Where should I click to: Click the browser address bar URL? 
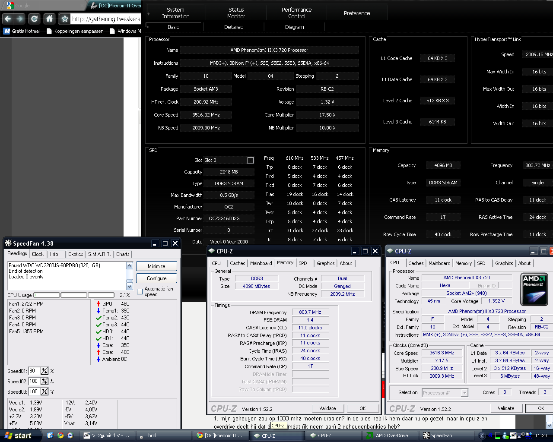pos(106,19)
